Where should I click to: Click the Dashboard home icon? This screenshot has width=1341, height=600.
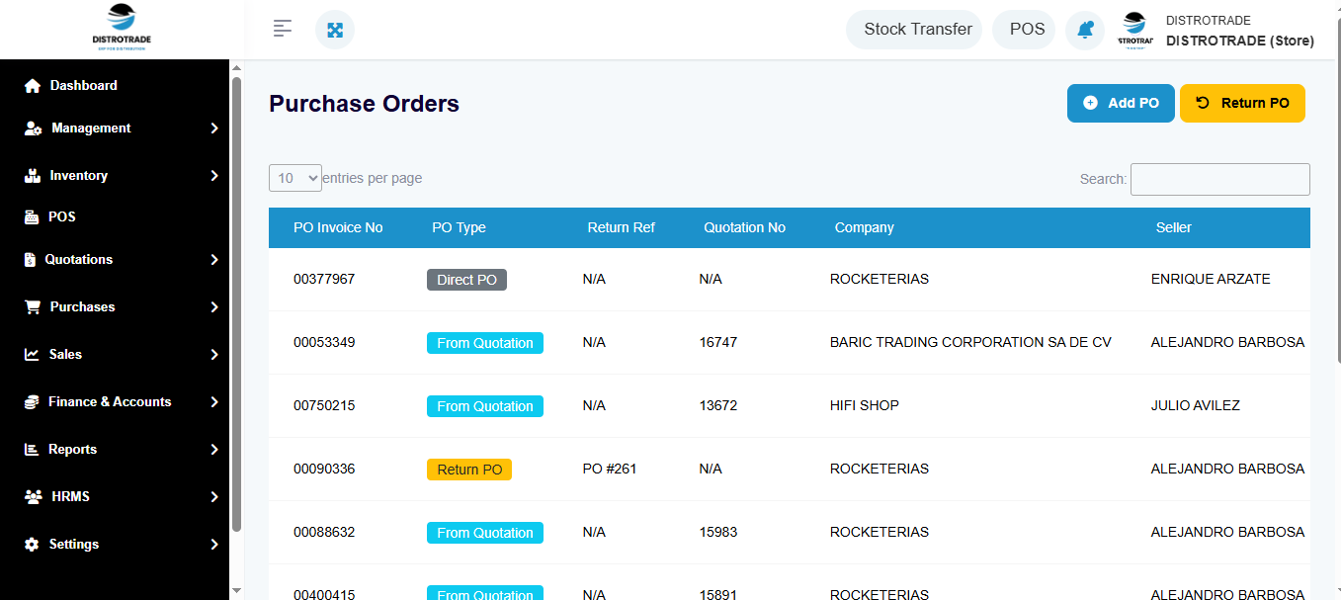[x=33, y=86]
